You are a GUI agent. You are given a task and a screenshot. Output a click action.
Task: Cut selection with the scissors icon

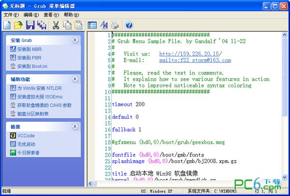(x=56, y=25)
